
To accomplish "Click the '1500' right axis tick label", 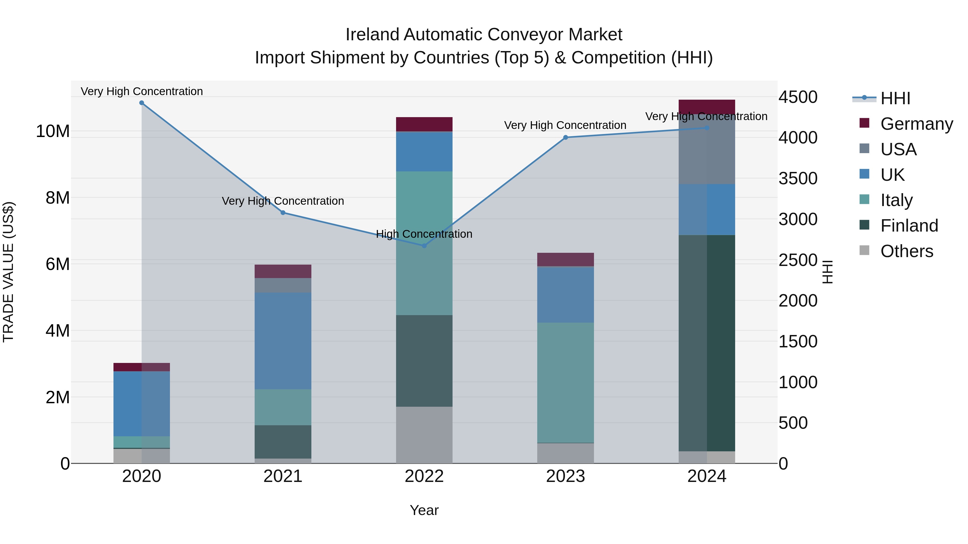I will 798,342.
